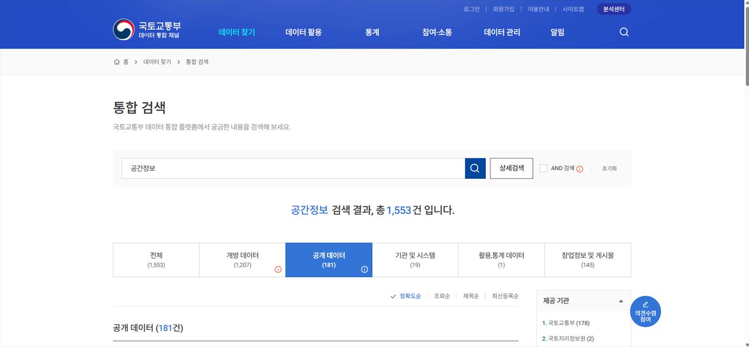The height and width of the screenshot is (347, 749).
Task: Click the info icon on 공개 데이터 tab
Action: click(x=364, y=269)
